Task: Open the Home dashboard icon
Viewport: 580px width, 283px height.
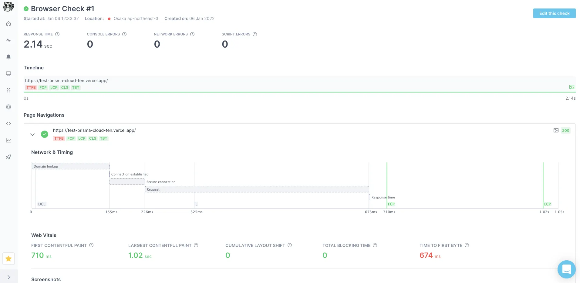Action: (8, 24)
